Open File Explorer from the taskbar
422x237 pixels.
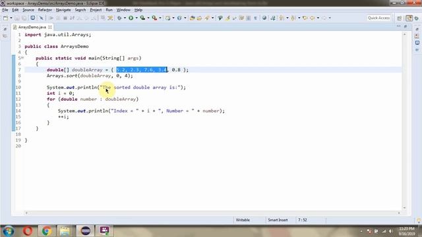(65, 231)
